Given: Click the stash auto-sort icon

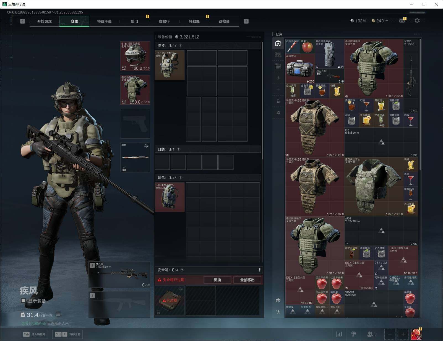Looking at the screenshot, I should [x=278, y=312].
